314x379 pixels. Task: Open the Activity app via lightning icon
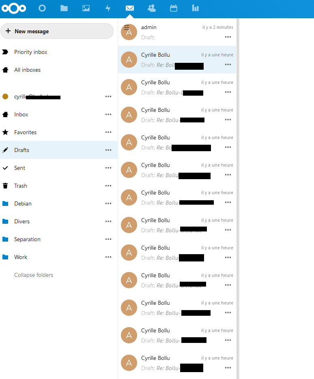(108, 8)
